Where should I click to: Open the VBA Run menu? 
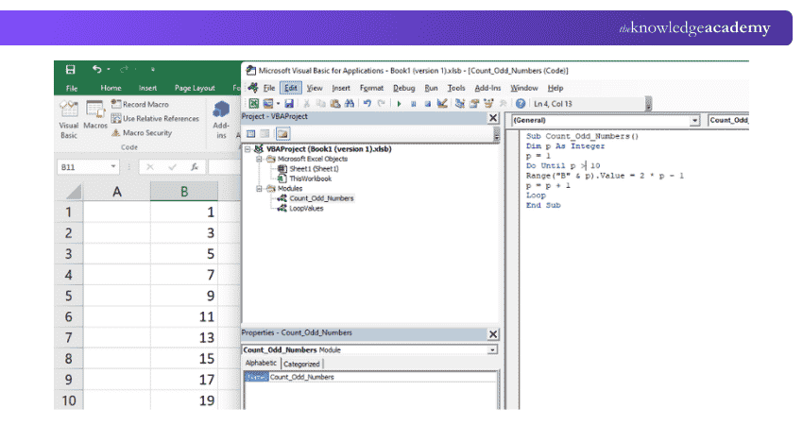coord(431,88)
